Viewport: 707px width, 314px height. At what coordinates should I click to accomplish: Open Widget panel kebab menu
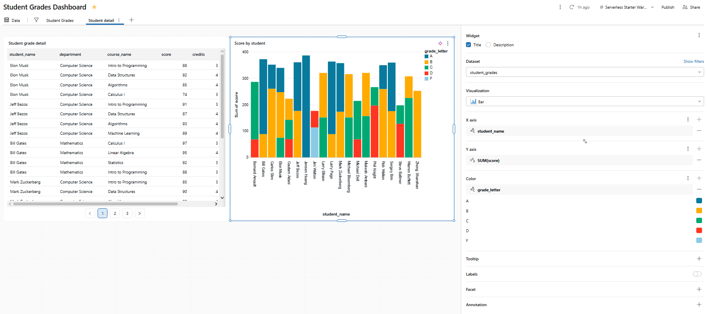tap(699, 36)
